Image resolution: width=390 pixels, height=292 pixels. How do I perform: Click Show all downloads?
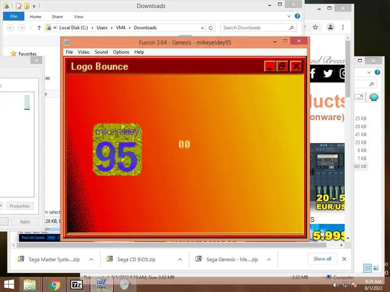322,259
